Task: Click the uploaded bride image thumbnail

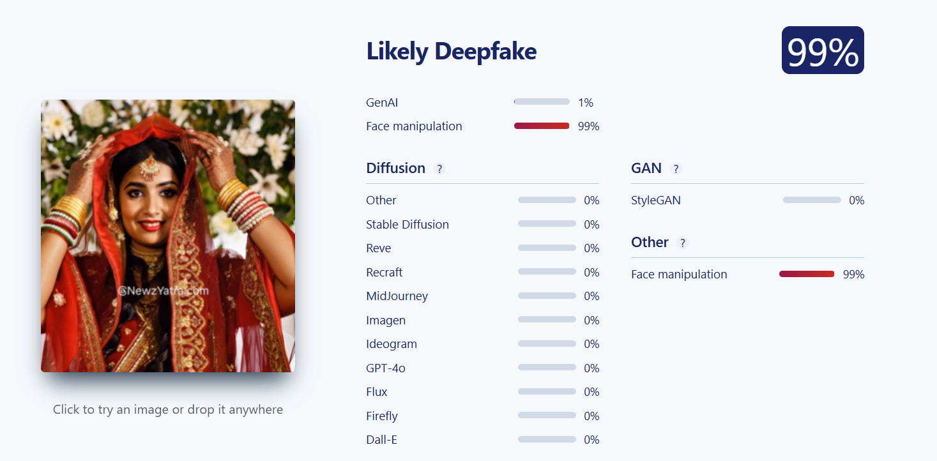Action: coord(168,236)
